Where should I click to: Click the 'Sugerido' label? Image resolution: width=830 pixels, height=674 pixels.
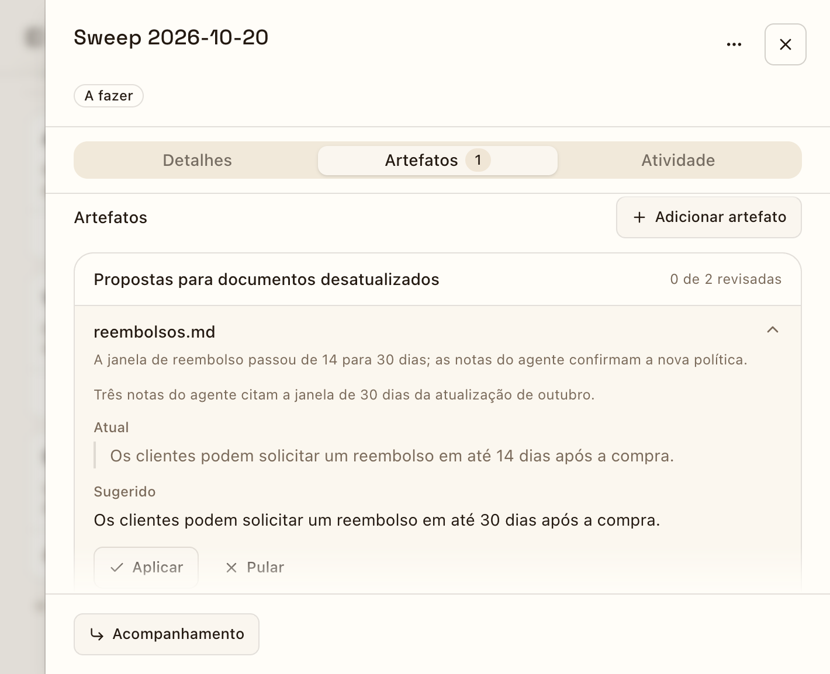124,492
